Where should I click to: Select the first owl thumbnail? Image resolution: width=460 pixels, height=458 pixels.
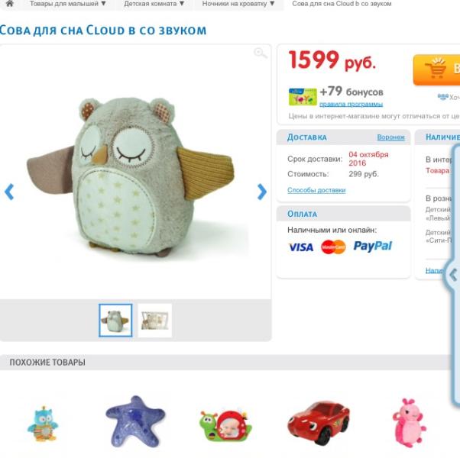pos(115,321)
